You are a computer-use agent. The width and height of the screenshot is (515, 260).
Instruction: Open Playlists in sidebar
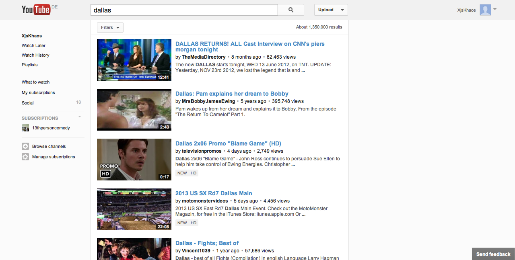[30, 65]
